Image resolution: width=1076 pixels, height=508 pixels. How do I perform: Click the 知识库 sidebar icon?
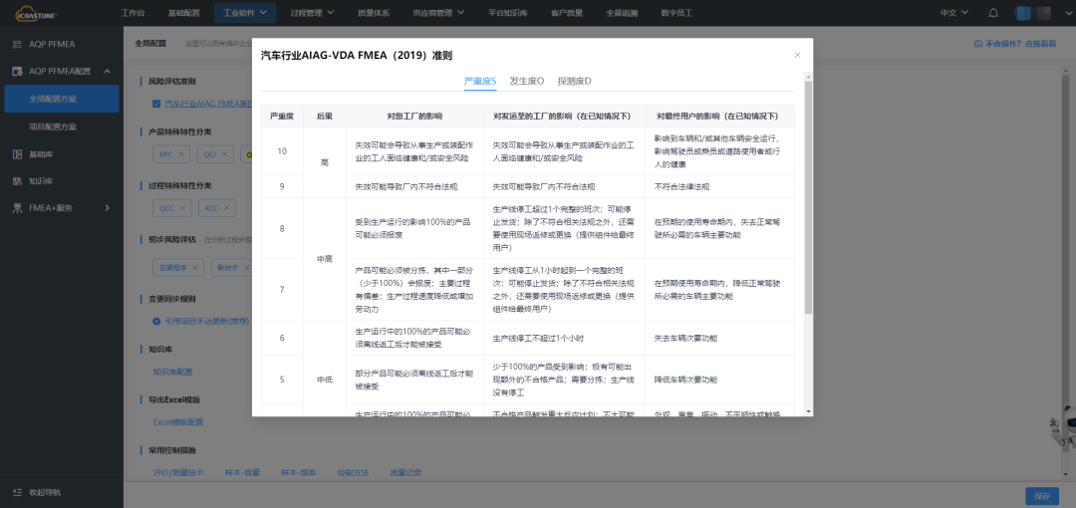click(x=17, y=181)
